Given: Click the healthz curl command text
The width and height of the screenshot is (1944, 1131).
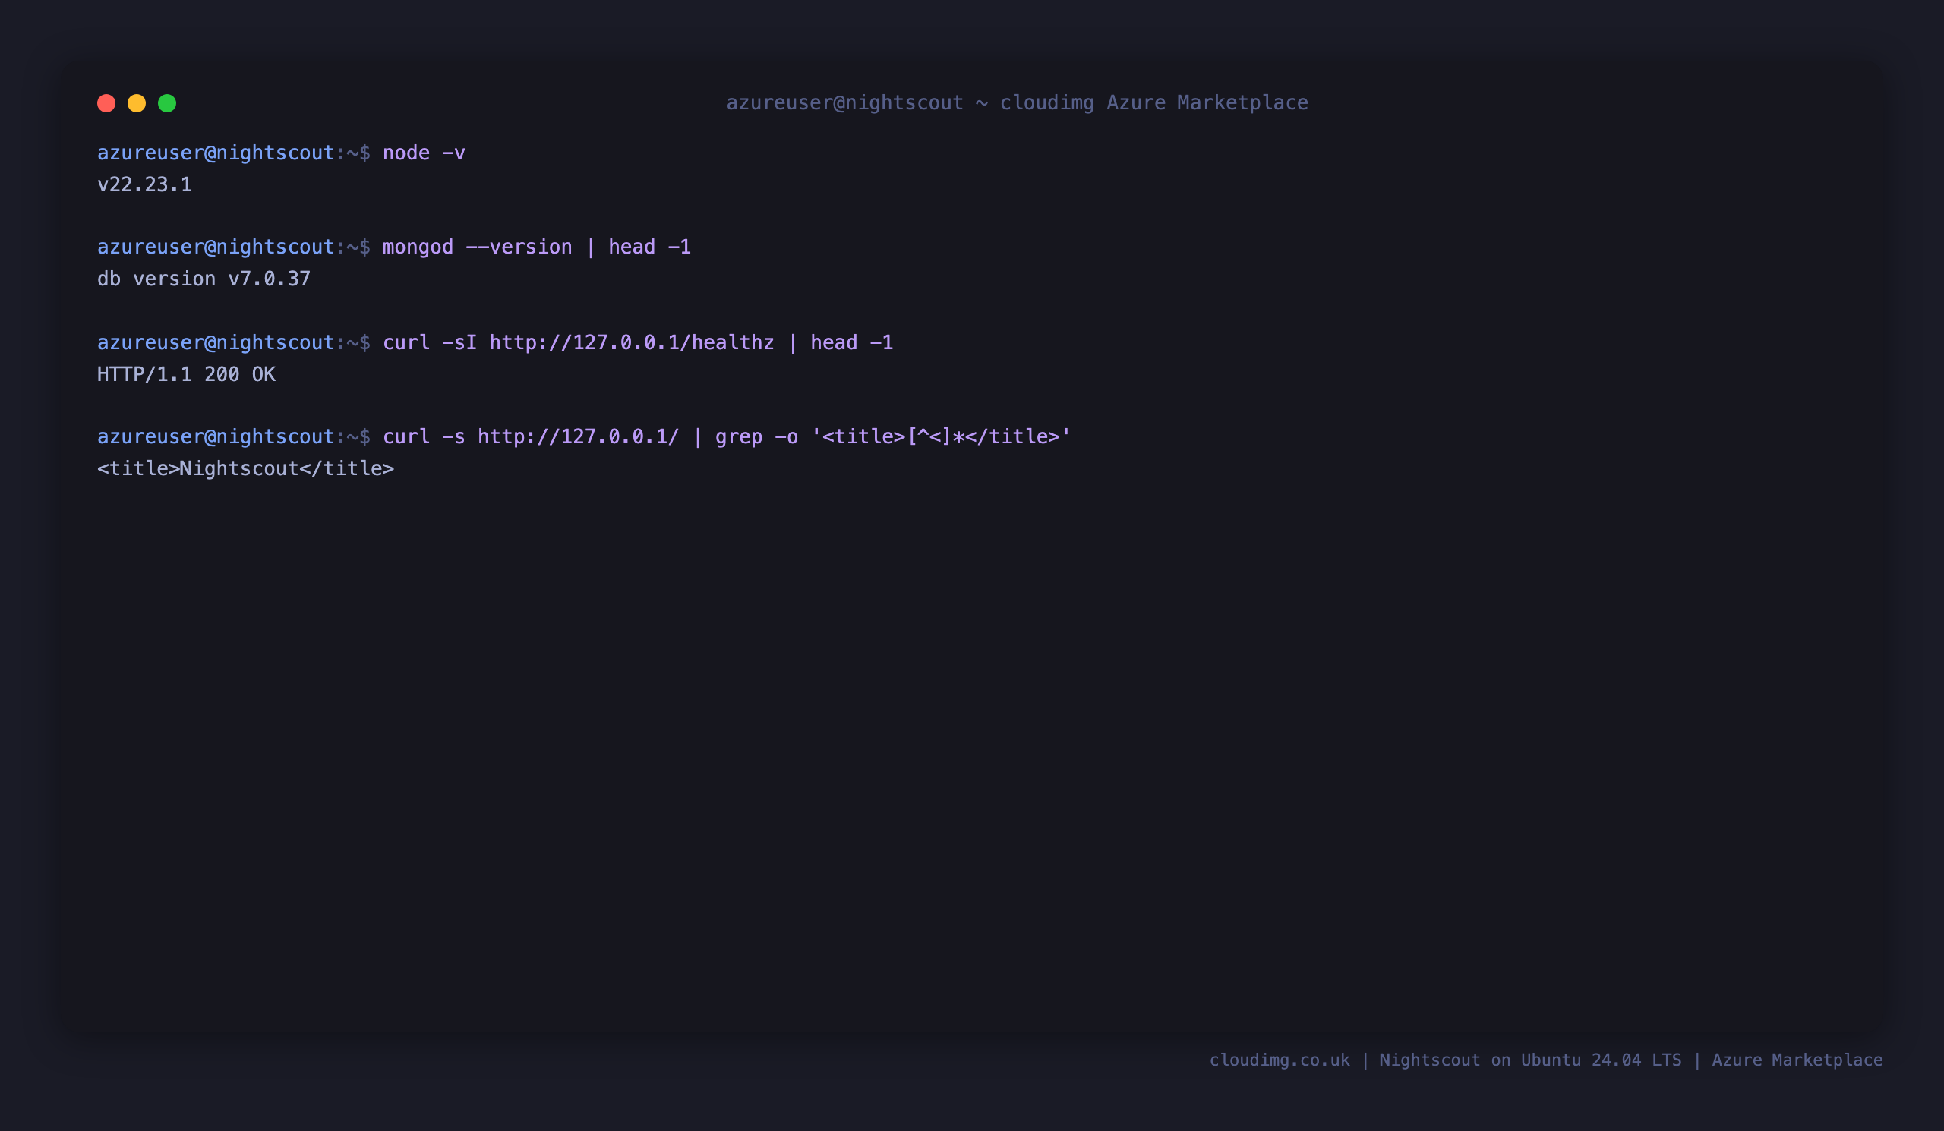Looking at the screenshot, I should point(638,342).
